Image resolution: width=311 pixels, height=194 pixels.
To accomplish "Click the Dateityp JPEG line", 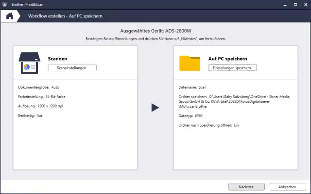I will click(191, 116).
